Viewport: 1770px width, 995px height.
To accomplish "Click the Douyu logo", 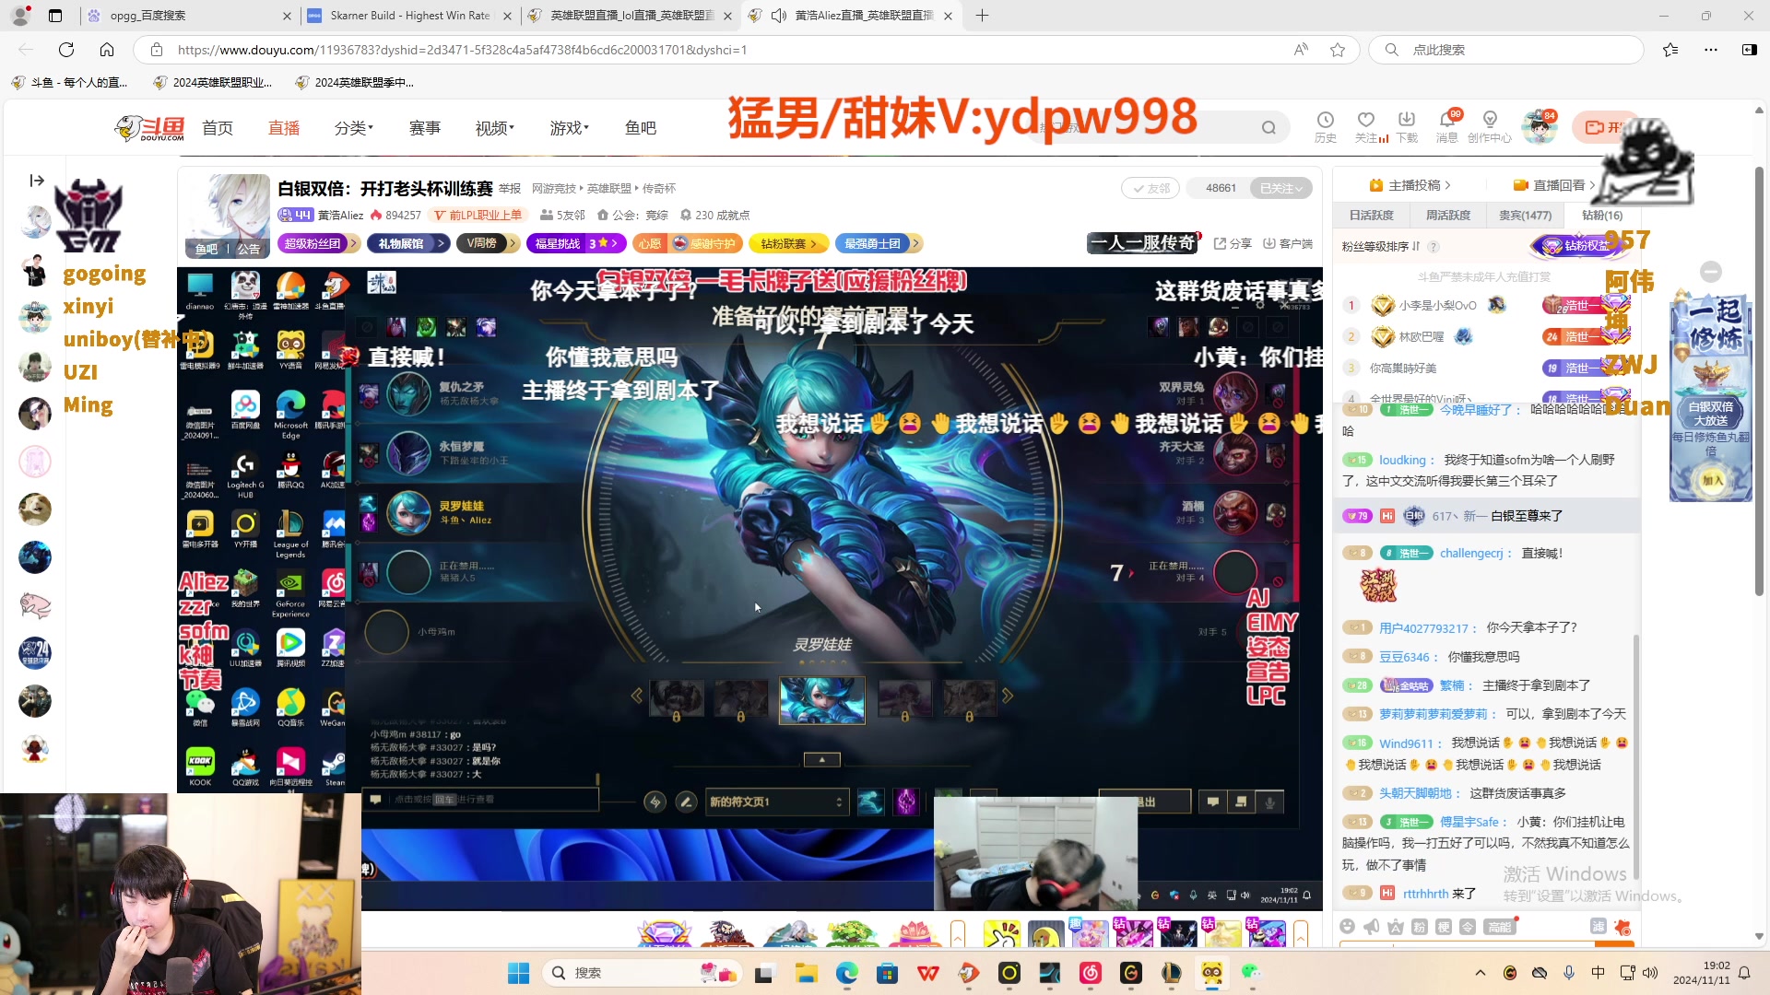I will [151, 128].
